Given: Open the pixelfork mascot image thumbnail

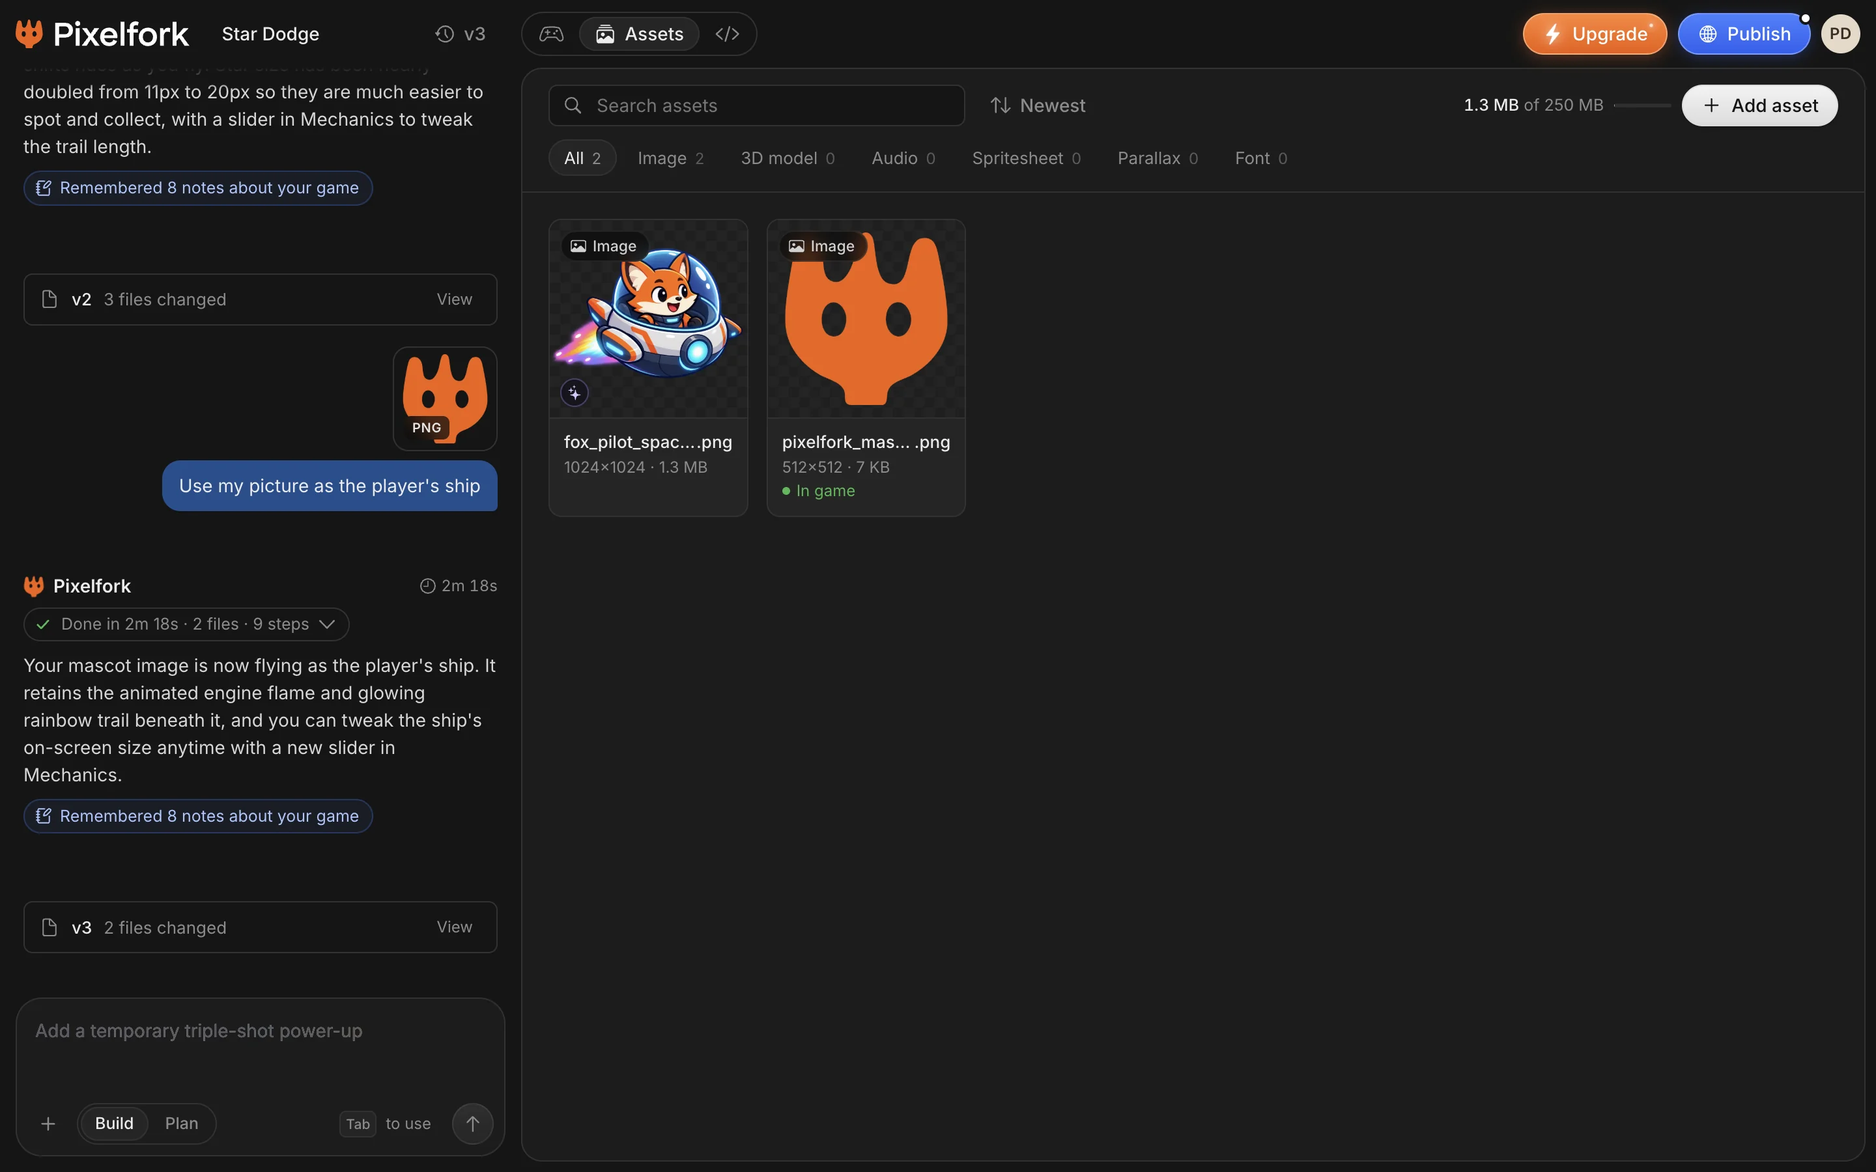Looking at the screenshot, I should (x=866, y=318).
